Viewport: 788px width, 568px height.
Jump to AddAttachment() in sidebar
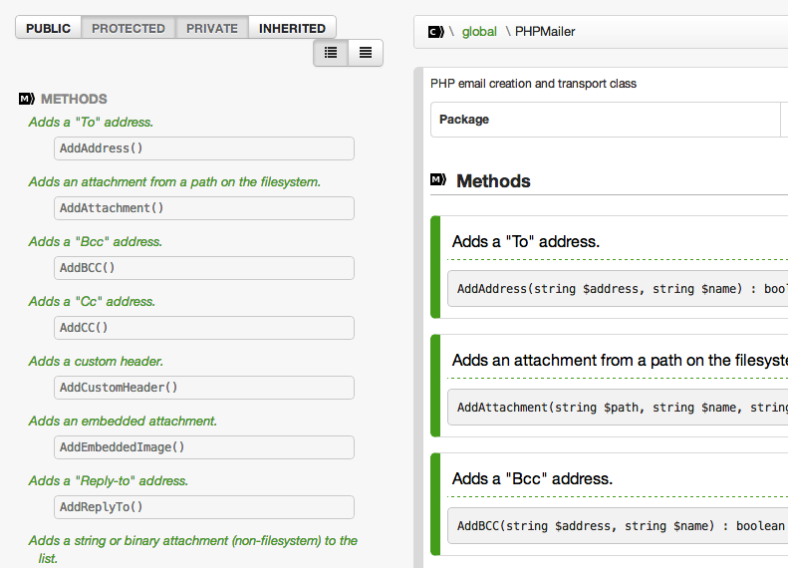point(204,208)
